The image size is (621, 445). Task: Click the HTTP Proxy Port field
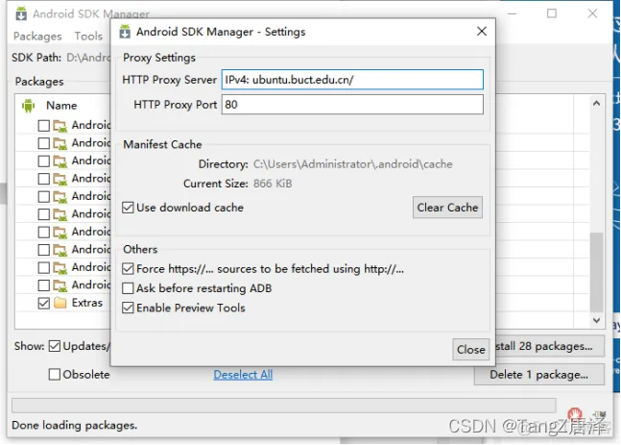[x=352, y=105]
